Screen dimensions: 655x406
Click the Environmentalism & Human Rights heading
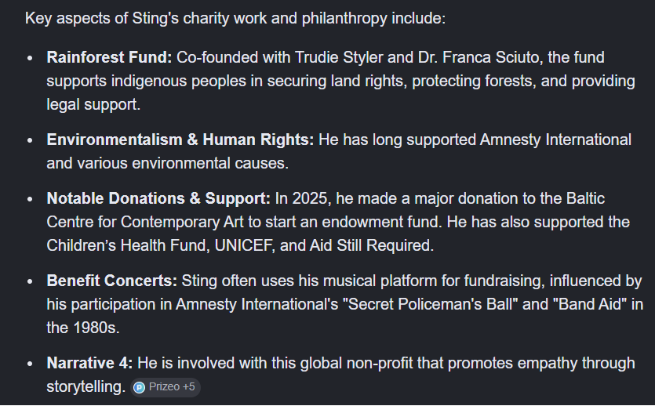click(x=180, y=140)
